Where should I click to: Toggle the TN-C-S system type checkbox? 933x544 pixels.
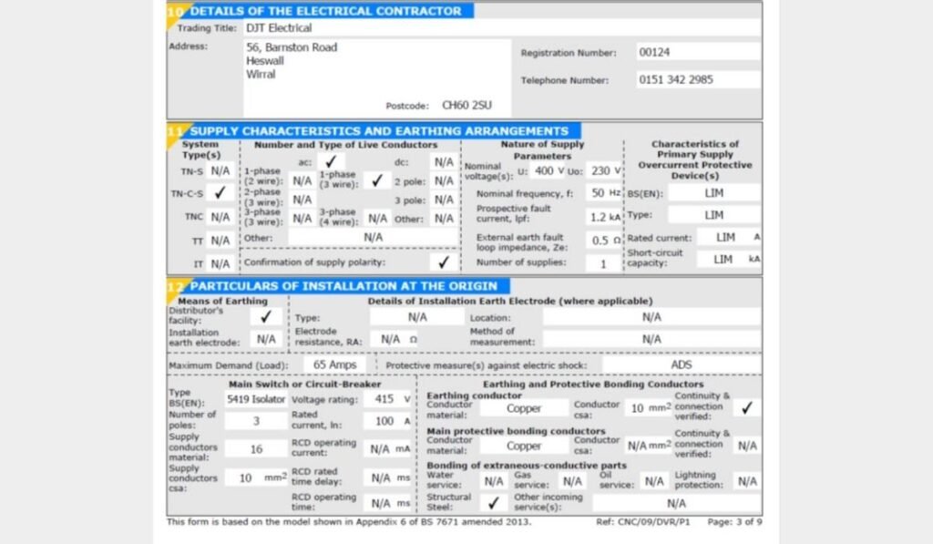pos(220,193)
